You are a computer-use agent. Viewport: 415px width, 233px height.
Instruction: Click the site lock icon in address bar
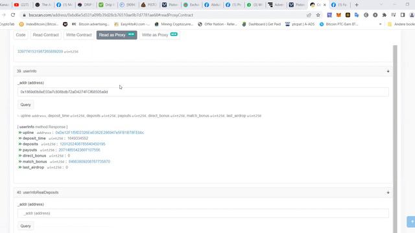[24, 15]
